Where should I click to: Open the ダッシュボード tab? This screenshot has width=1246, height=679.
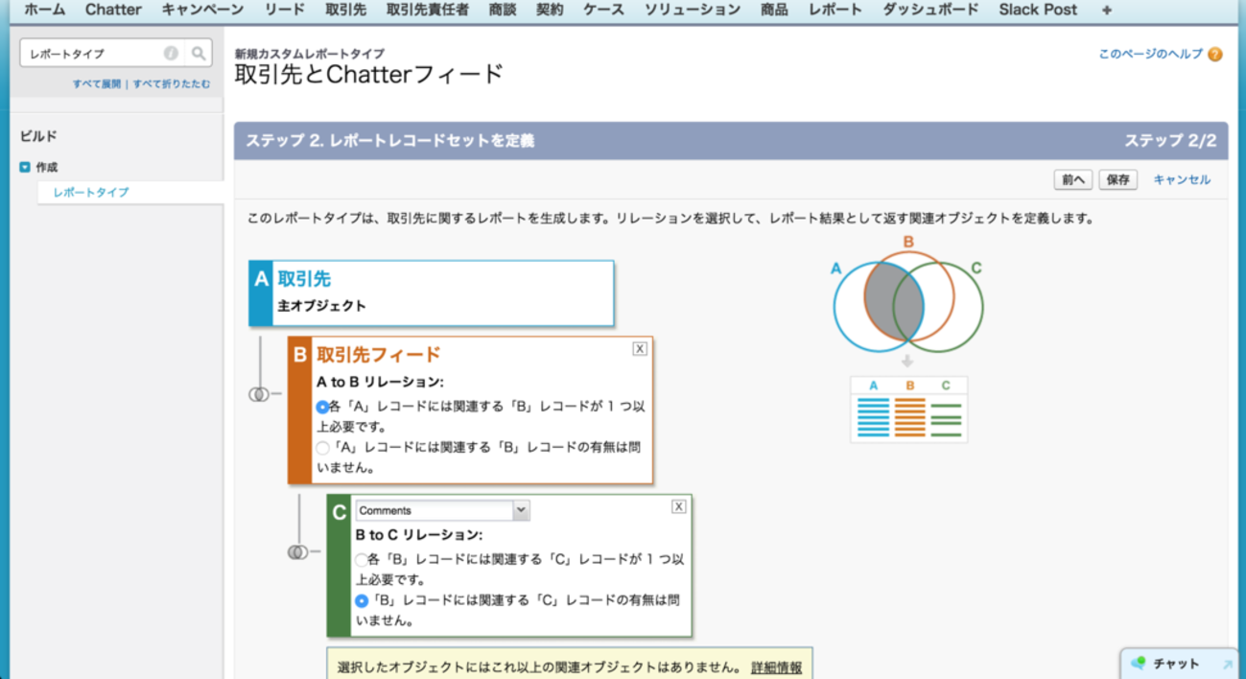pos(930,10)
